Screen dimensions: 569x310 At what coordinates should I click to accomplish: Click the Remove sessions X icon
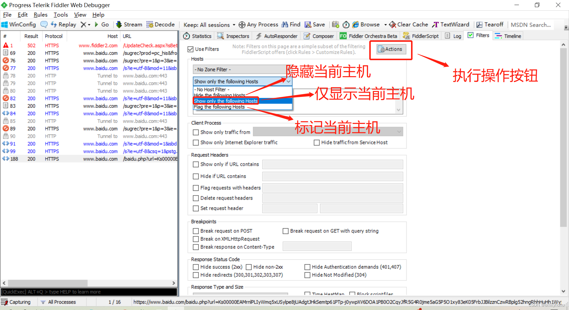84,25
